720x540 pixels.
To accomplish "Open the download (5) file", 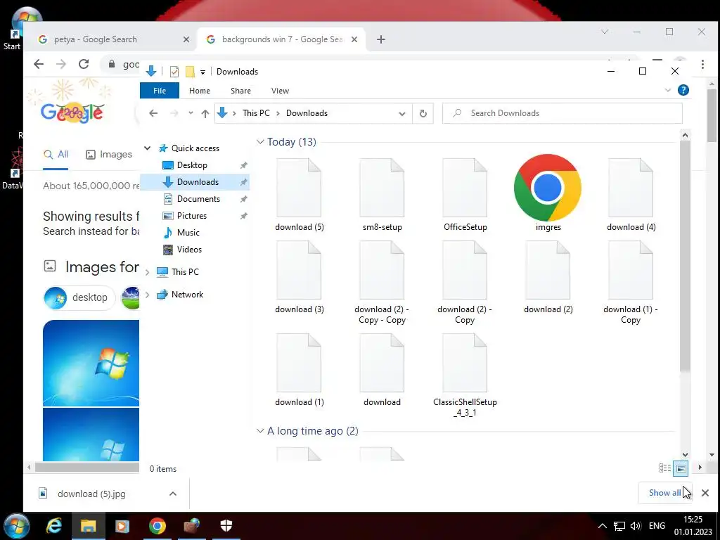I will pos(299,195).
